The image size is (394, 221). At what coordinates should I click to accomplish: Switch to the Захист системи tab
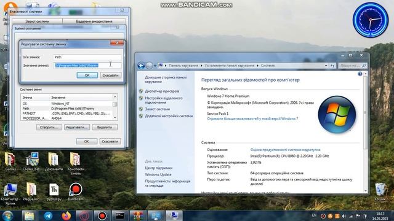coord(37,21)
